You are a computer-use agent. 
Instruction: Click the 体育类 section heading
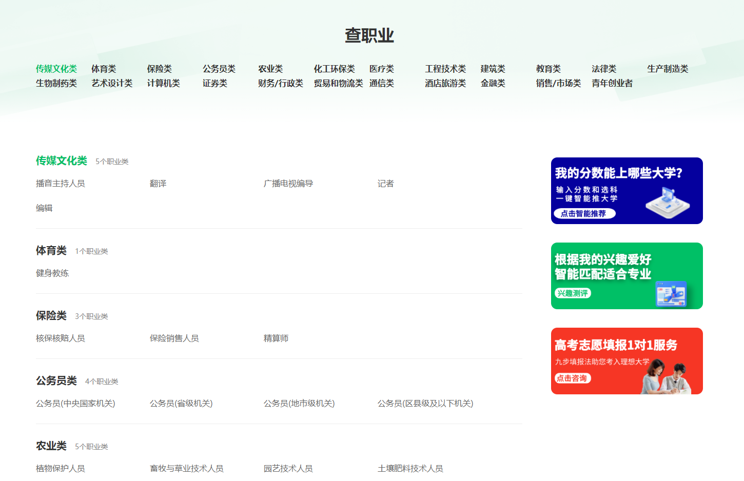51,251
